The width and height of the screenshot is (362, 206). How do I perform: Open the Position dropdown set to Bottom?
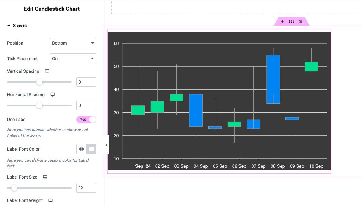[73, 43]
